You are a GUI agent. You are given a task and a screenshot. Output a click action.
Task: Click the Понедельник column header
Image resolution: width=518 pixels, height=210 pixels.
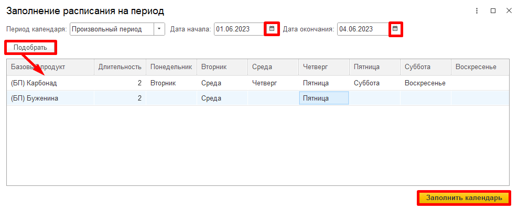point(171,67)
